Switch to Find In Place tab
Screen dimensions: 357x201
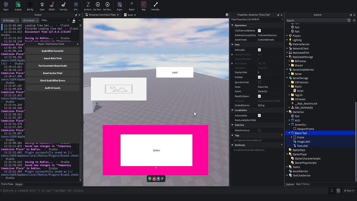click(x=7, y=184)
